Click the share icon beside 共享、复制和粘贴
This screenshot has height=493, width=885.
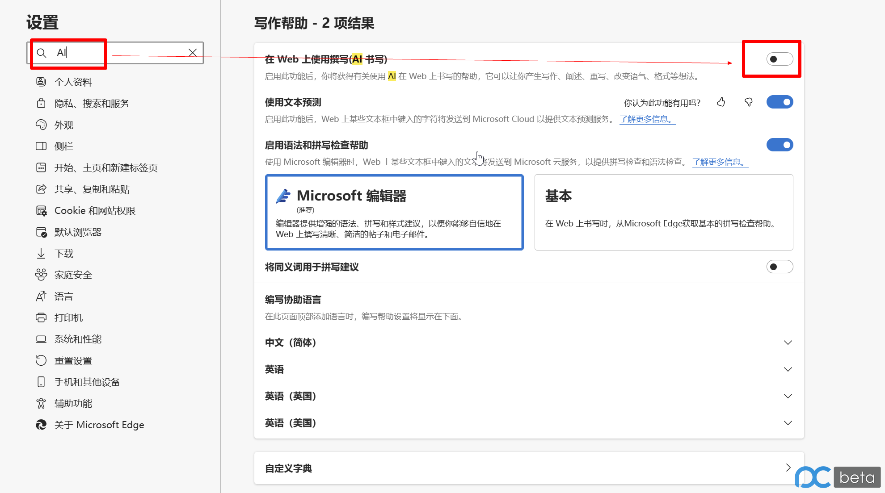pyautogui.click(x=41, y=189)
